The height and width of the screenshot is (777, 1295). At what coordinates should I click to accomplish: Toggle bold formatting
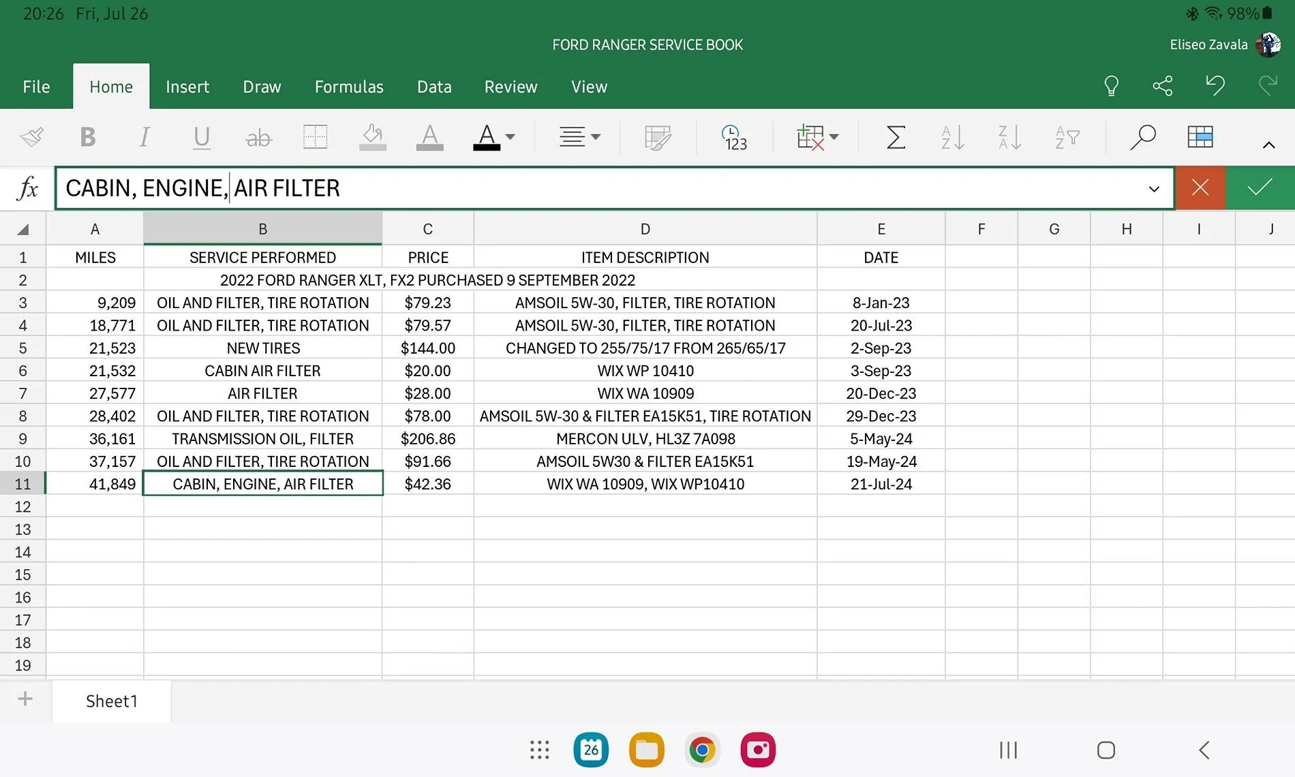[x=87, y=137]
